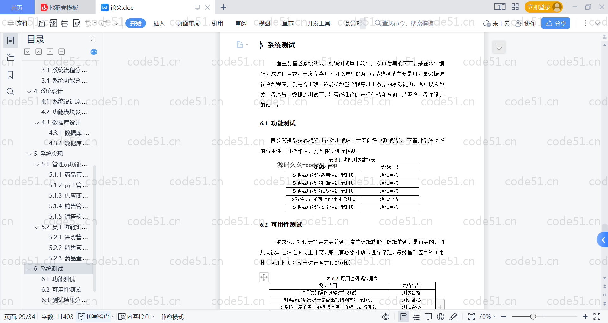Screen dimensions: 608x323
Task: Click 兼容模式 in the status bar
Action: 172,317
